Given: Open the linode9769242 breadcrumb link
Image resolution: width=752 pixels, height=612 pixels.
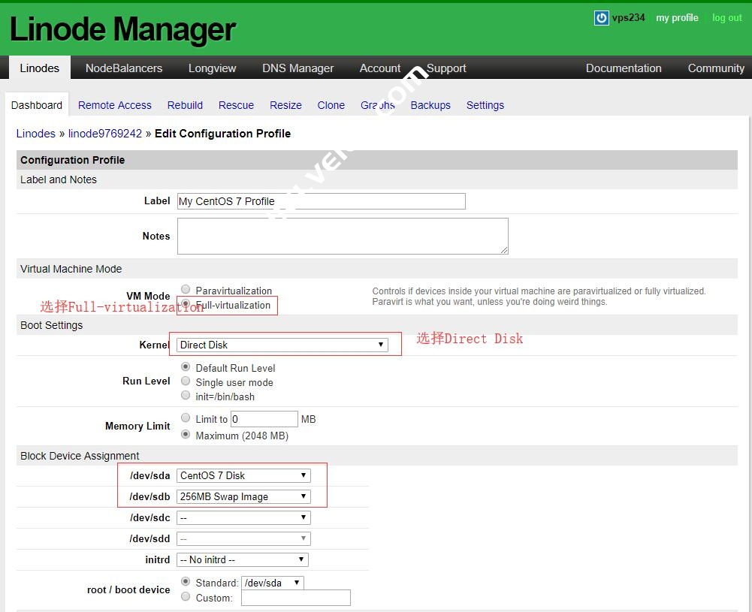Looking at the screenshot, I should tap(104, 133).
